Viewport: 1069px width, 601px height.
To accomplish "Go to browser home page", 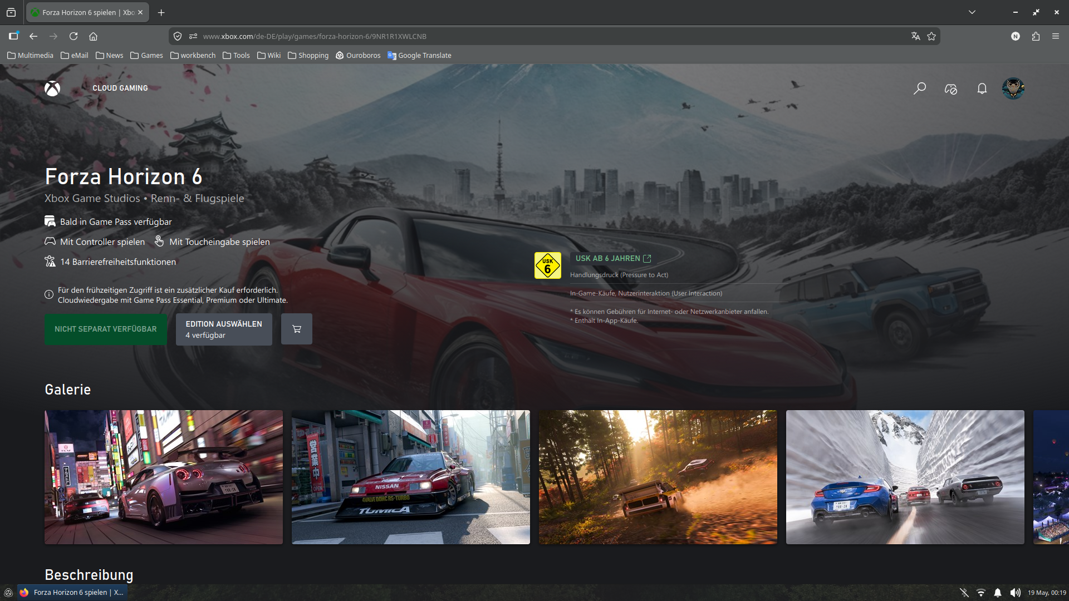I will (x=94, y=36).
